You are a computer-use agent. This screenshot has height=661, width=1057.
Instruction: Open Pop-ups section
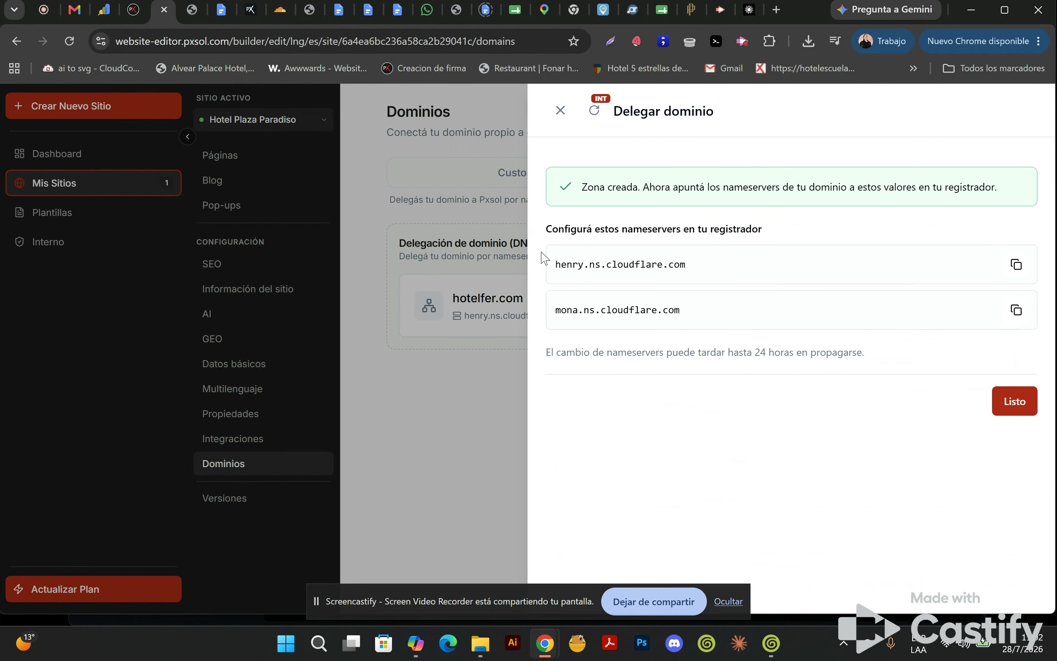point(264,205)
